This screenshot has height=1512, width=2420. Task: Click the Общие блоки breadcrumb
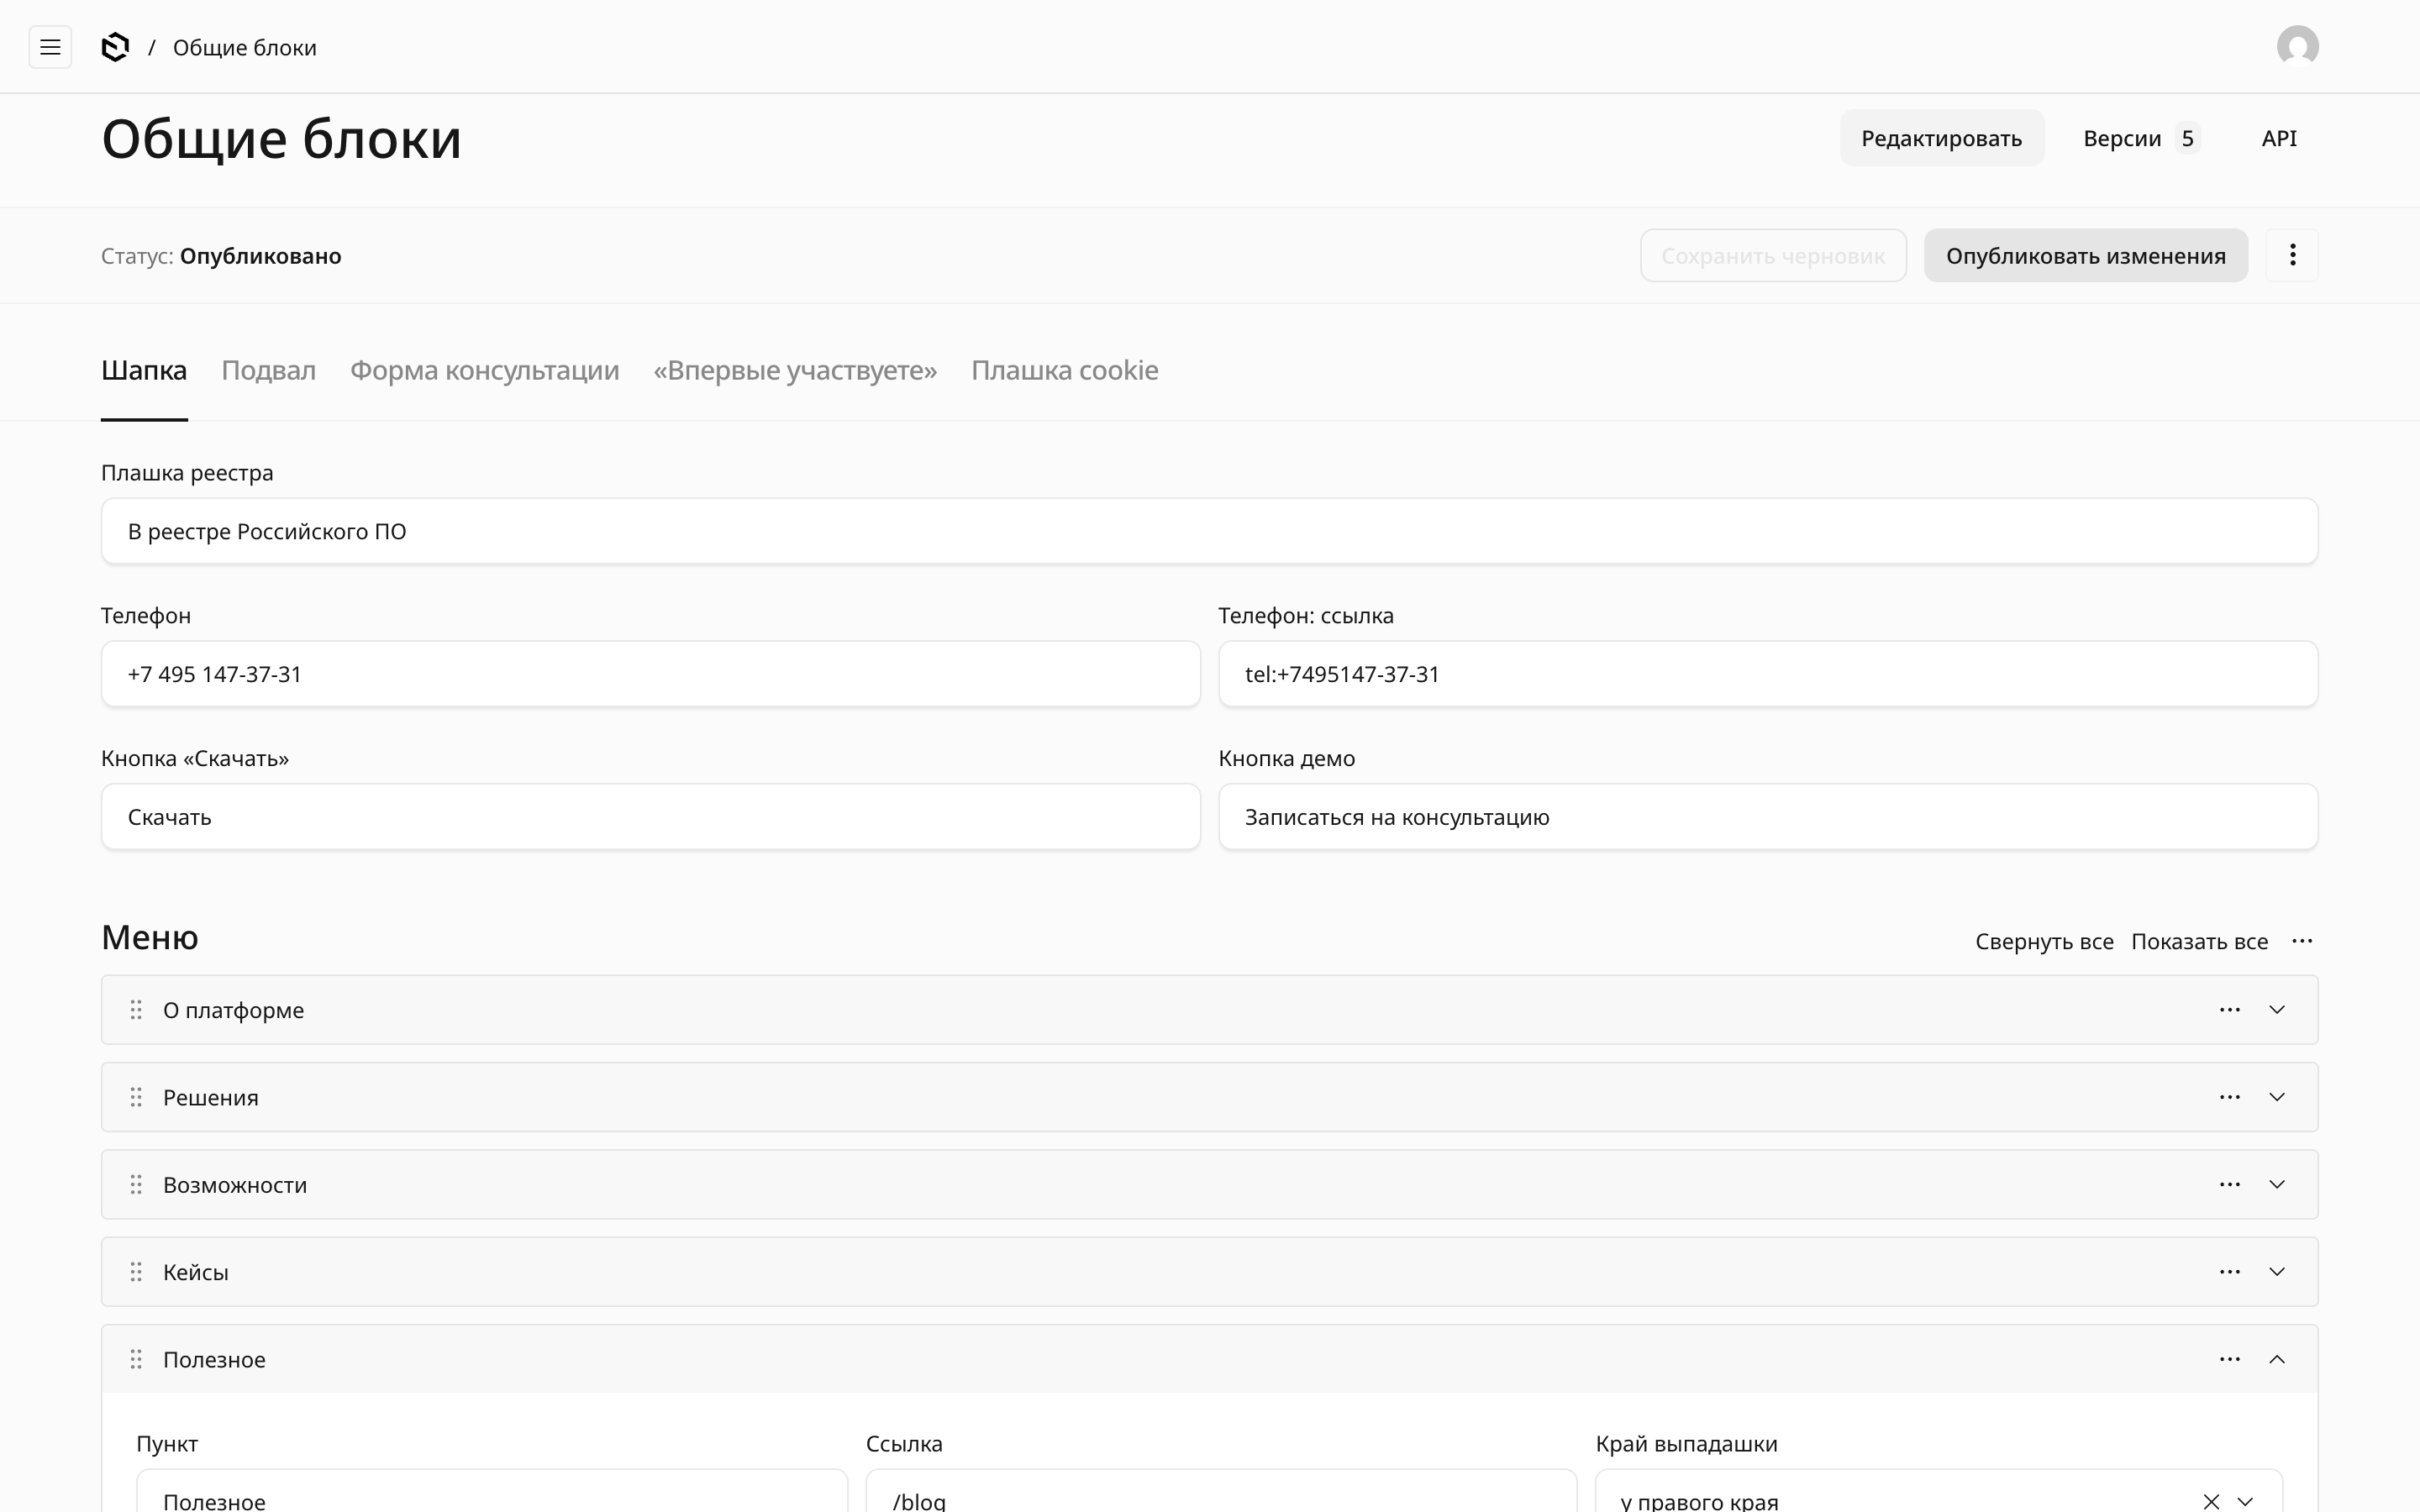tap(244, 48)
